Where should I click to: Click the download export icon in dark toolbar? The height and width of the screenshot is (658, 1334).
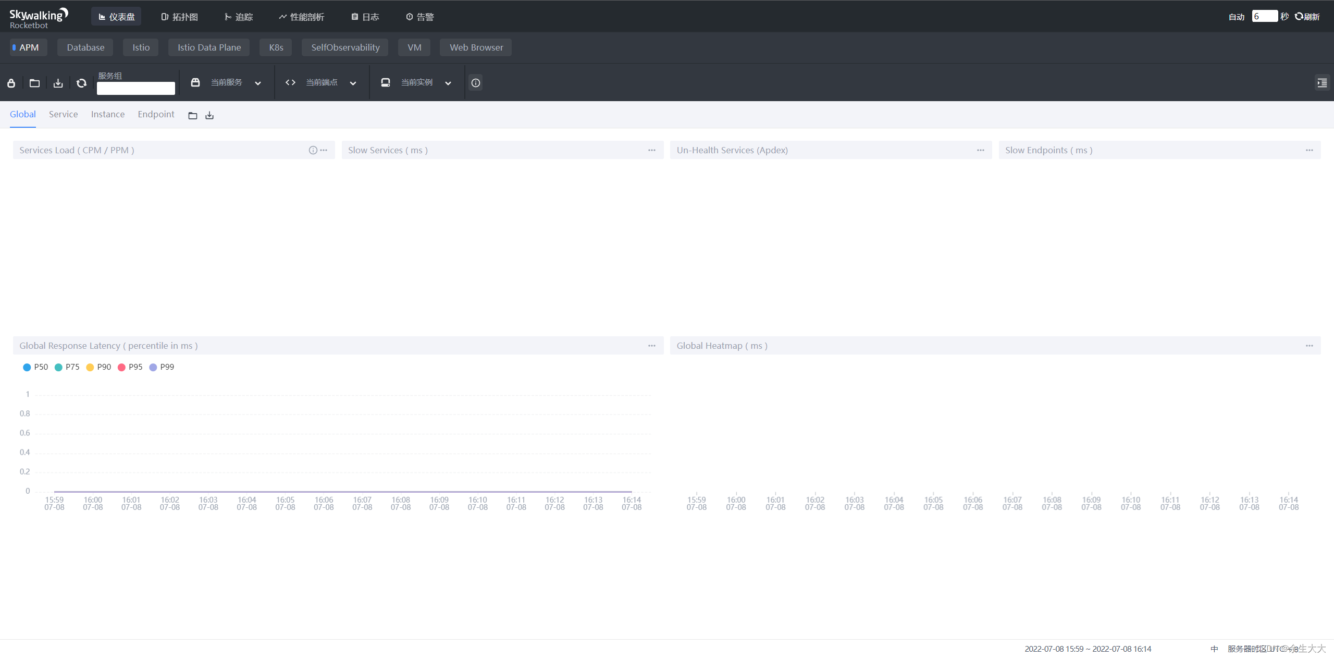click(58, 83)
